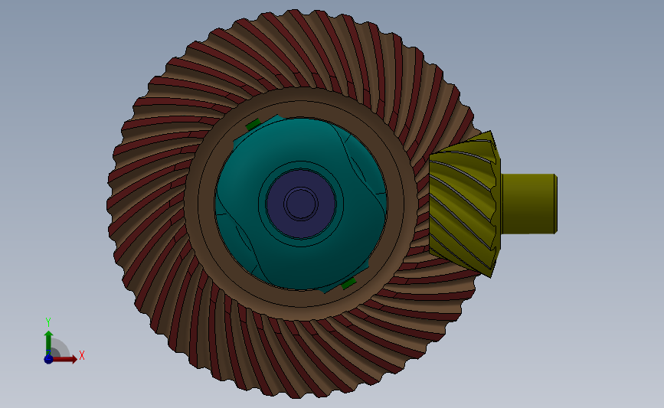Click the green Y axis arrow of triad
664x408 pixels.
[49, 342]
